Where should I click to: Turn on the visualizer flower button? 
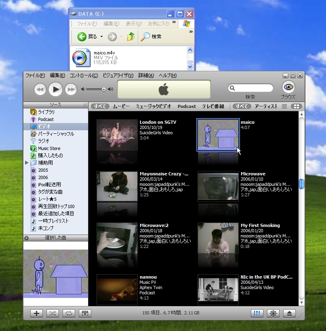tap(273, 314)
